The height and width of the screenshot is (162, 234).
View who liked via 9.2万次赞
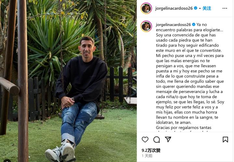tap(151, 150)
